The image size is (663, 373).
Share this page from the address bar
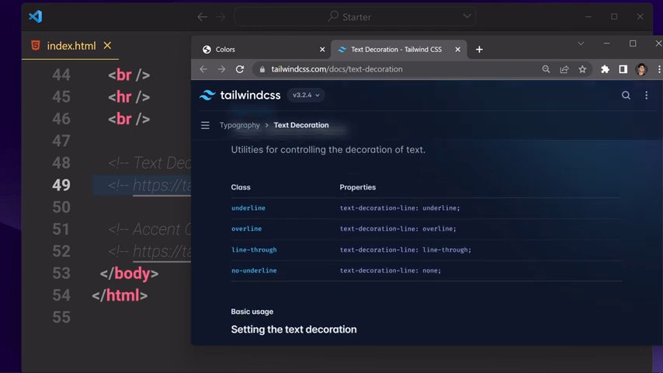[x=564, y=69]
